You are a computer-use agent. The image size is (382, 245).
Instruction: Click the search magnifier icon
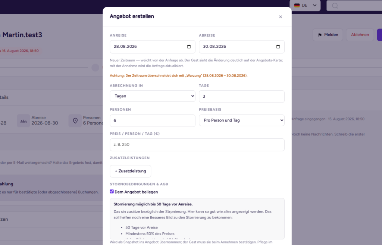(x=335, y=6)
